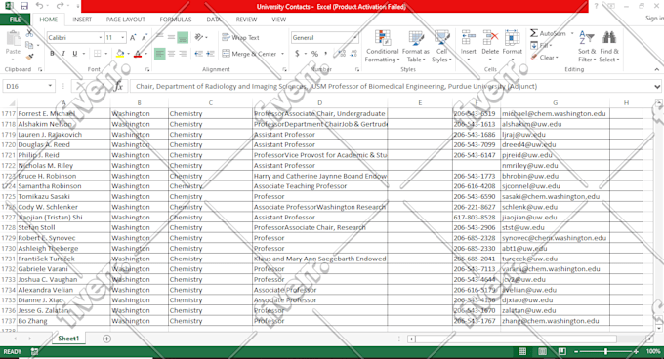The height and width of the screenshot is (359, 664).
Task: Open the FILE tab
Action: [x=15, y=20]
